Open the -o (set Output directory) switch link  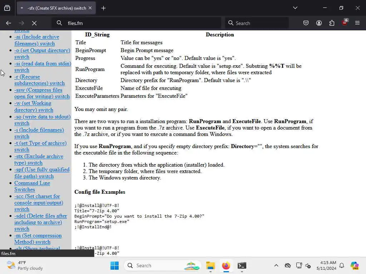click(42, 54)
